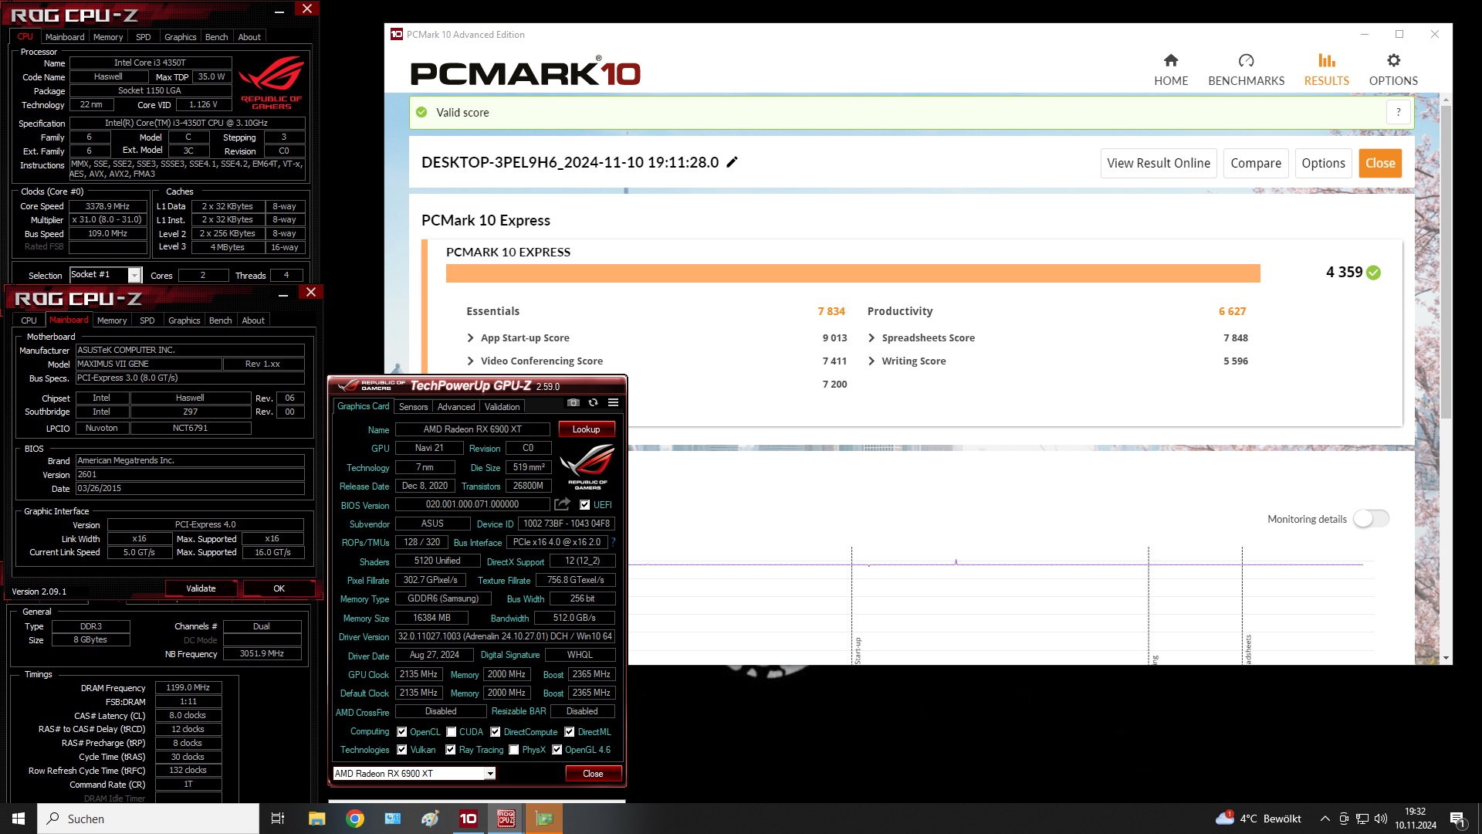Click orange Close button in PCMark
This screenshot has width=1482, height=834.
[1380, 163]
